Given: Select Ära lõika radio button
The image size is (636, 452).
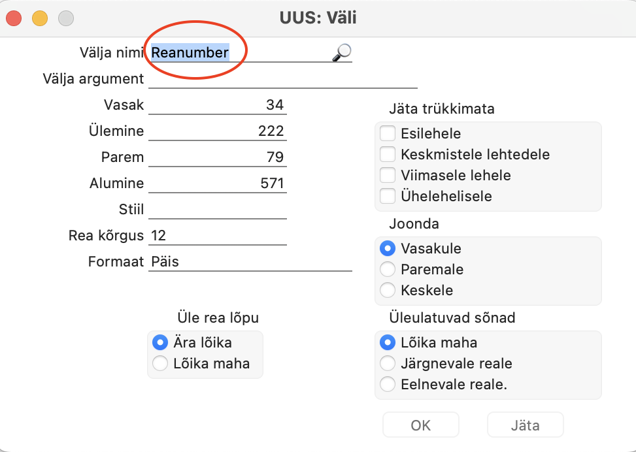Looking at the screenshot, I should click(159, 342).
